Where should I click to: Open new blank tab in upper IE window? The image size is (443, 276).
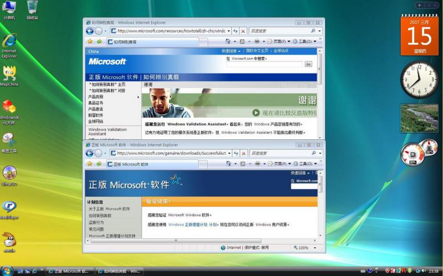(x=203, y=42)
